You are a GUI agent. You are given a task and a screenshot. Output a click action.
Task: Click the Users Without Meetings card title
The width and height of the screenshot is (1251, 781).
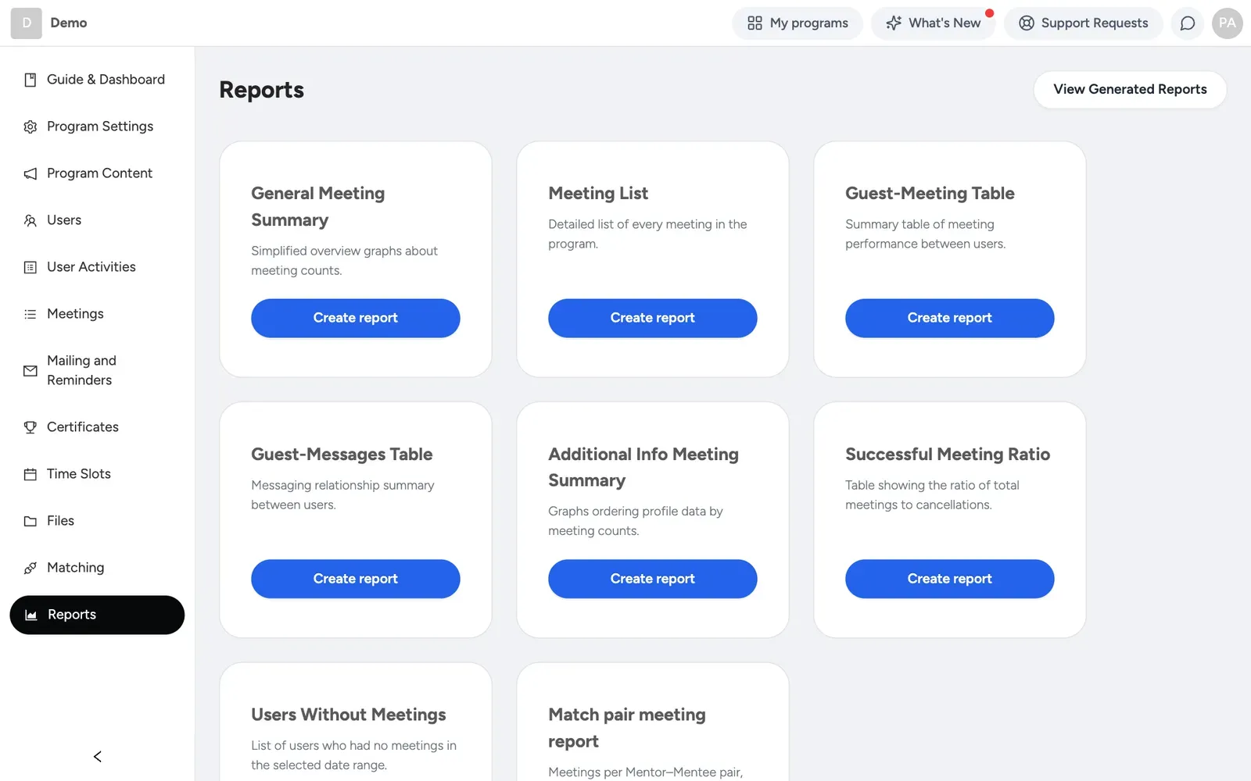pos(349,715)
